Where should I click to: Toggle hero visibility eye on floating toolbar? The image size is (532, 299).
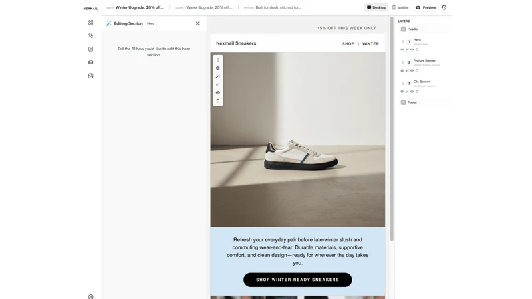(218, 92)
